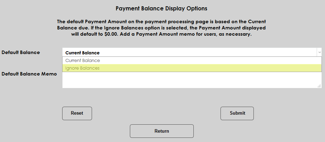The image size is (325, 142).
Task: Click the word Reset on the left button
Action: (x=77, y=113)
